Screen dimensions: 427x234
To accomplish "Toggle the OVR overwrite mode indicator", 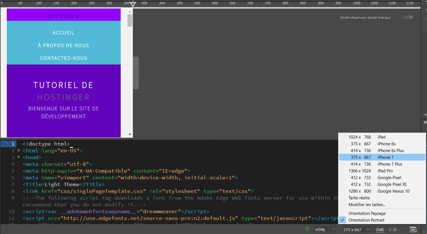I will [380, 230].
